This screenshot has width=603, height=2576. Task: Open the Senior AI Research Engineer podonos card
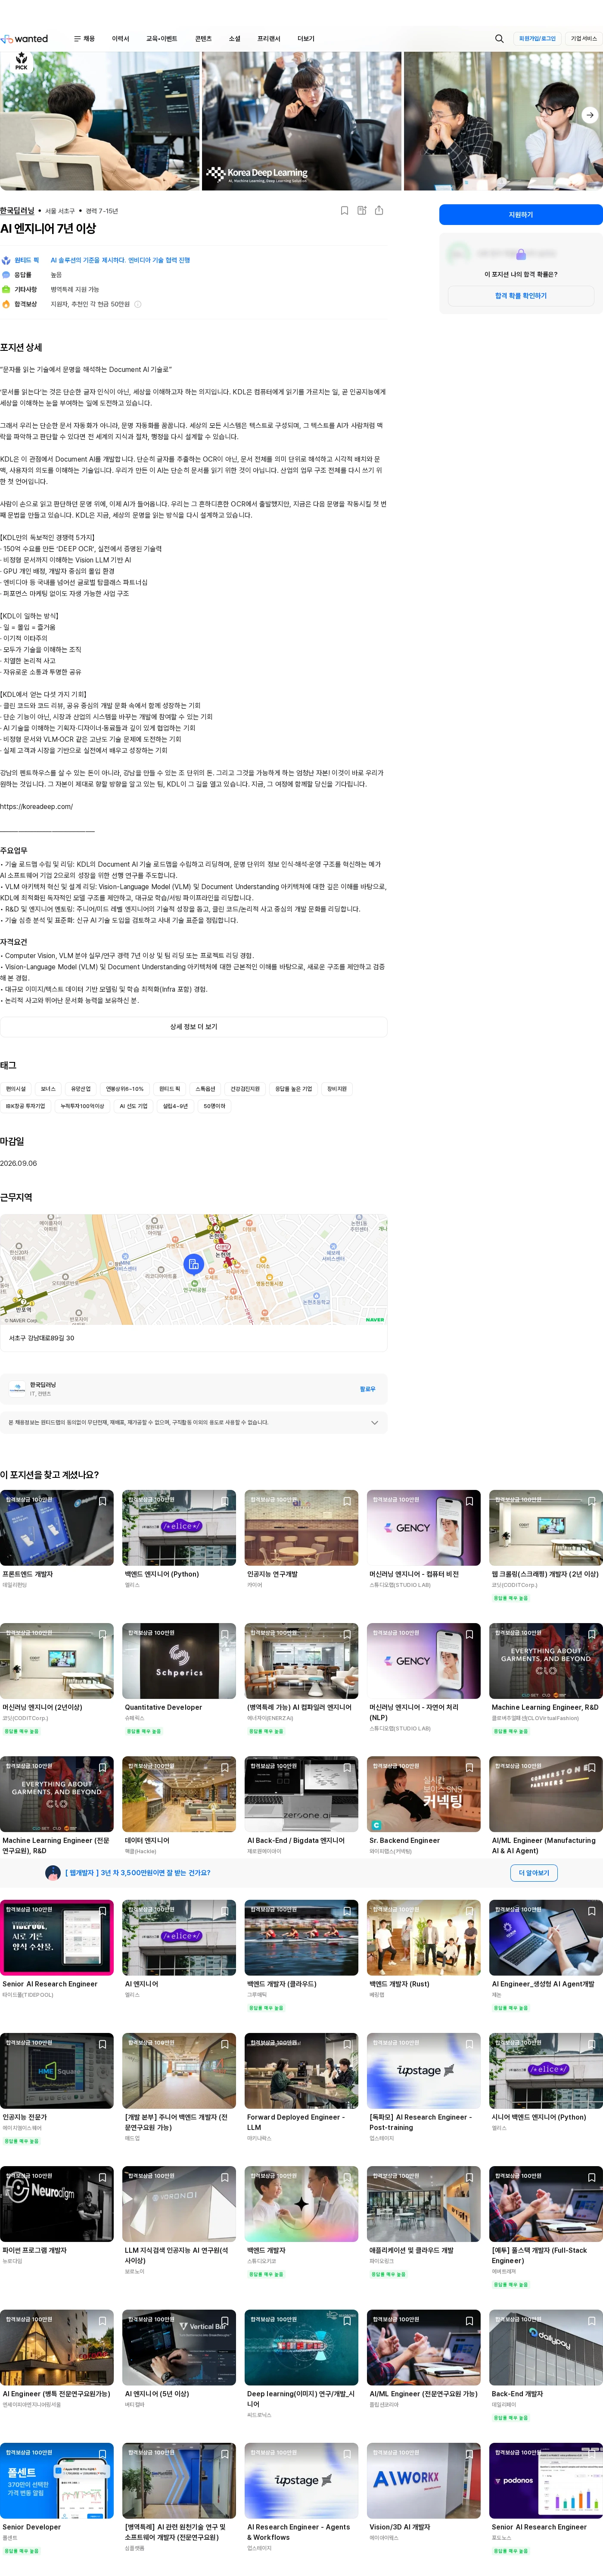[546, 2499]
